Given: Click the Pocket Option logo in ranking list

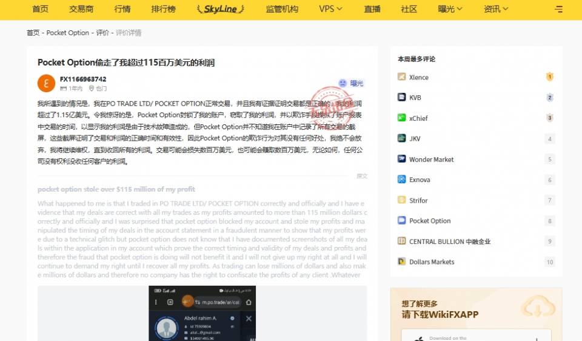Looking at the screenshot, I should click(401, 220).
